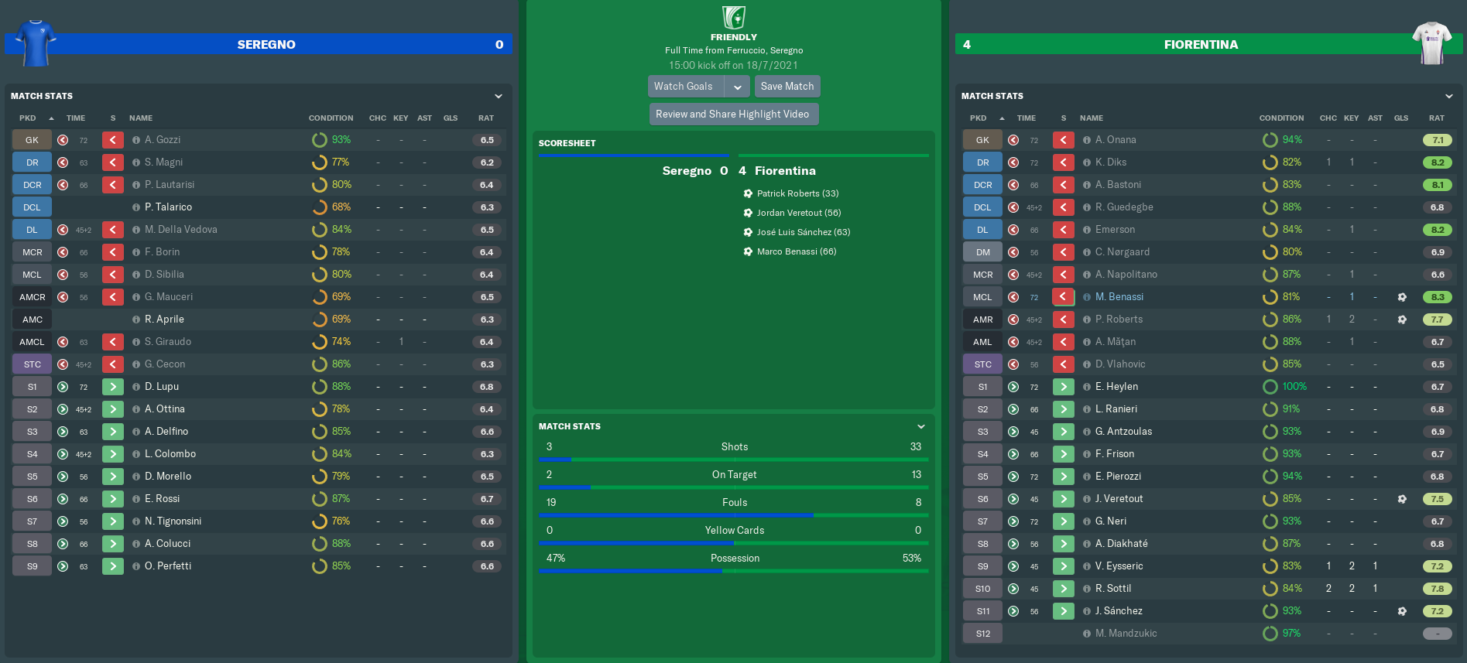Click the goal ball icon beside Patrick Roberts (33)
The height and width of the screenshot is (663, 1467).
coord(748,193)
